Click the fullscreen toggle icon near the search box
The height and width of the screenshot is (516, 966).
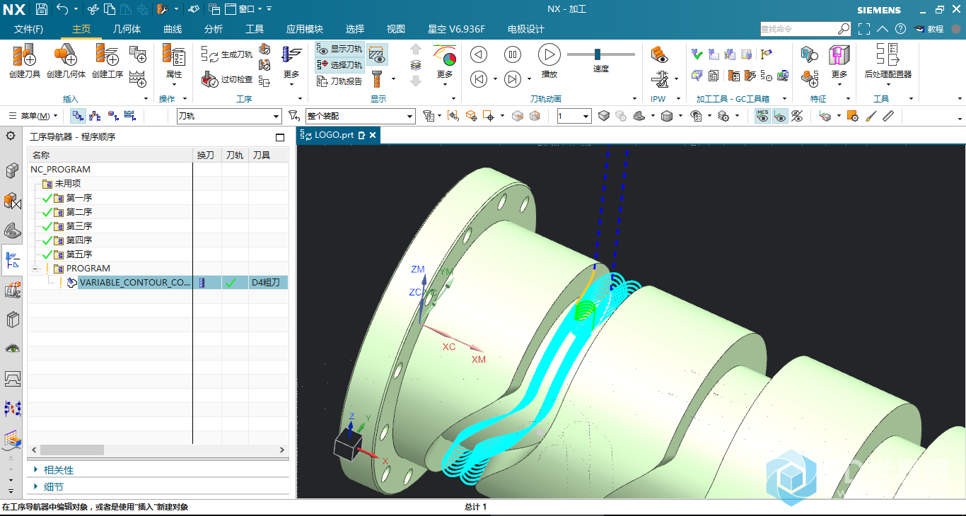[864, 29]
